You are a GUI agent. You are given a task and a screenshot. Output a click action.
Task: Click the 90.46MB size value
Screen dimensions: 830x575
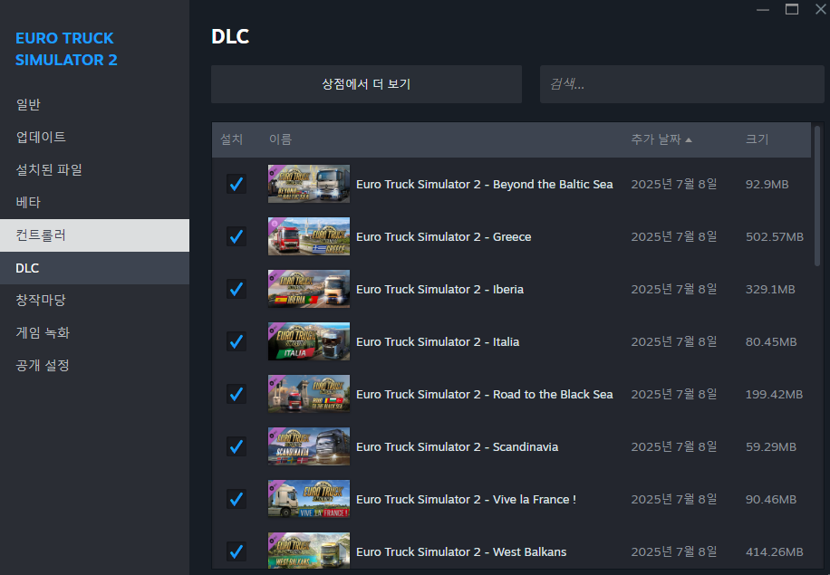tap(771, 499)
